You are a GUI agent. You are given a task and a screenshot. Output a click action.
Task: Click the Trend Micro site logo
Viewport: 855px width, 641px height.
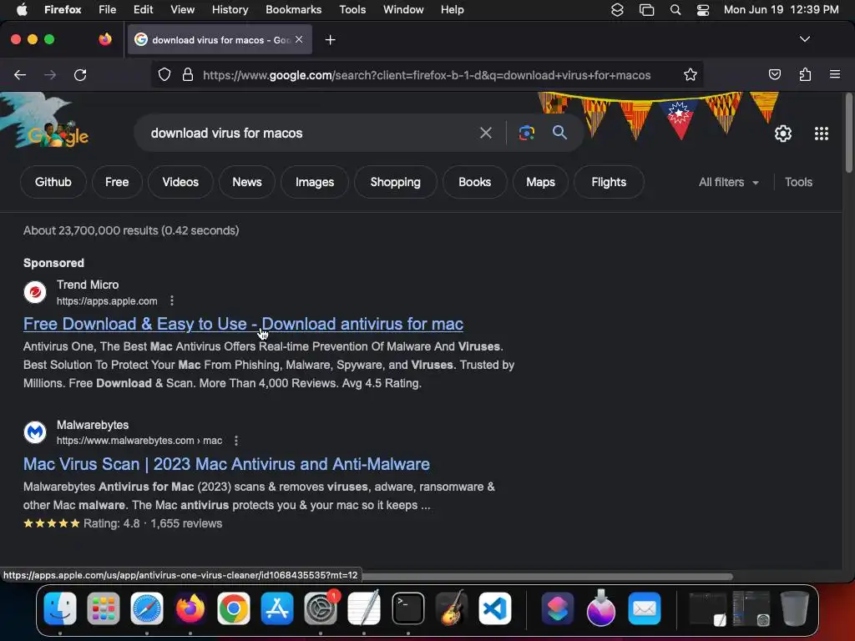click(35, 292)
